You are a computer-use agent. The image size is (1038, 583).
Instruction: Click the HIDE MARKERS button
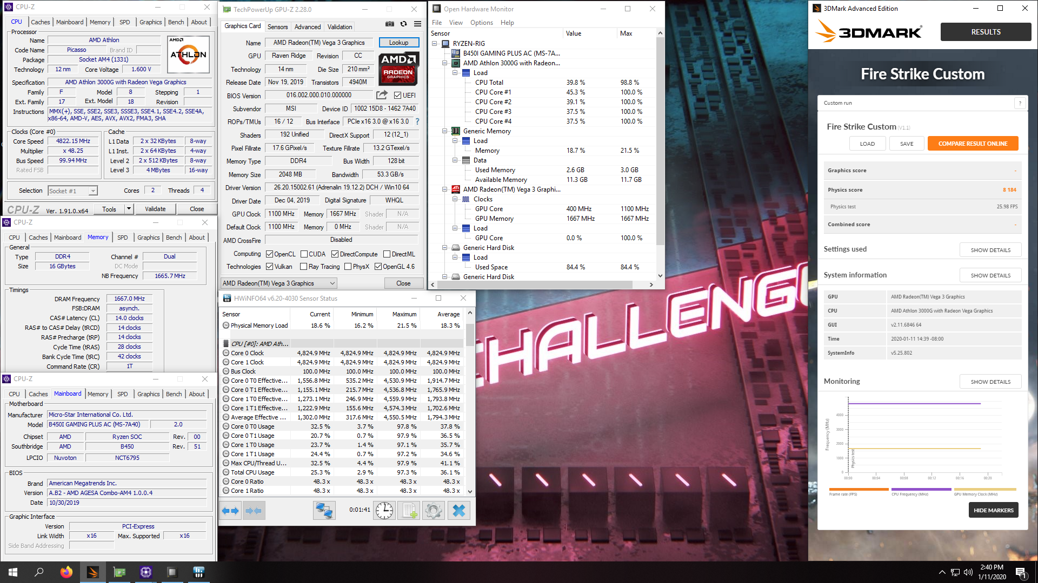point(993,510)
